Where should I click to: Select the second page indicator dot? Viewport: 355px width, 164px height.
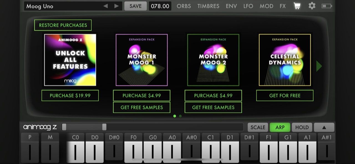(180, 116)
